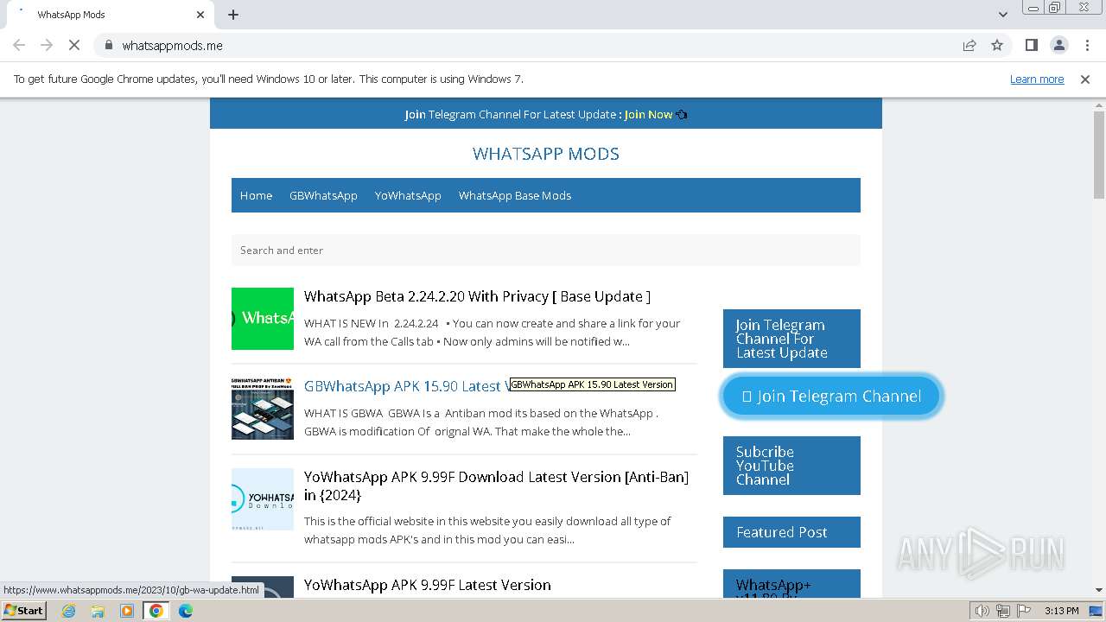The height and width of the screenshot is (622, 1106).
Task: Launch Microsoft Edge from taskbar
Action: pos(186,611)
